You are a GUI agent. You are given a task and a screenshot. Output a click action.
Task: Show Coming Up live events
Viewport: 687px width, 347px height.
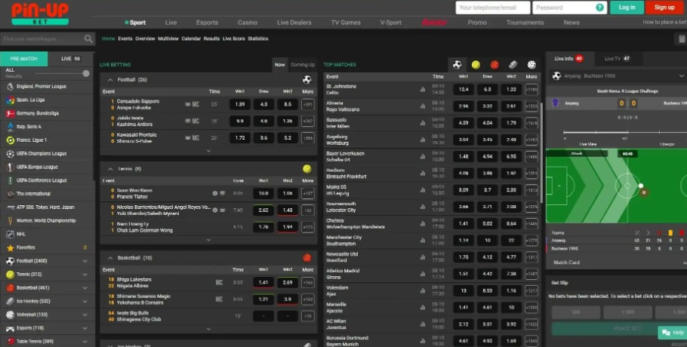(302, 65)
